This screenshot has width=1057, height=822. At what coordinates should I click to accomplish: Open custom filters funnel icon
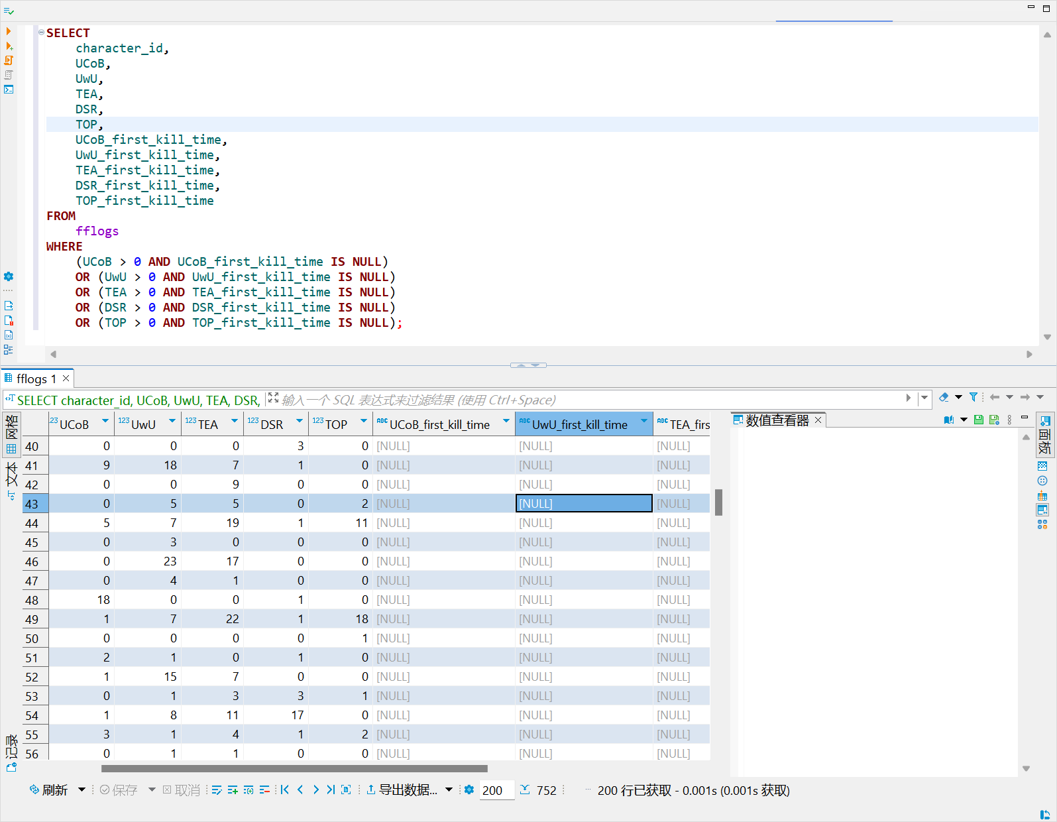click(x=973, y=397)
